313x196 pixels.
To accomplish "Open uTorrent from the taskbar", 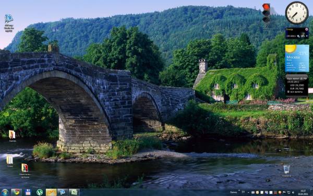I will coord(40,192).
